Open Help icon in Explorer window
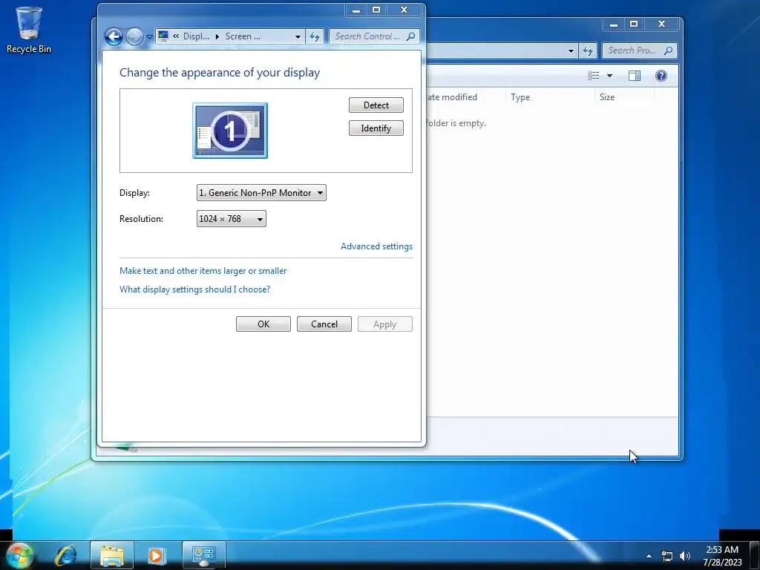 pyautogui.click(x=661, y=76)
